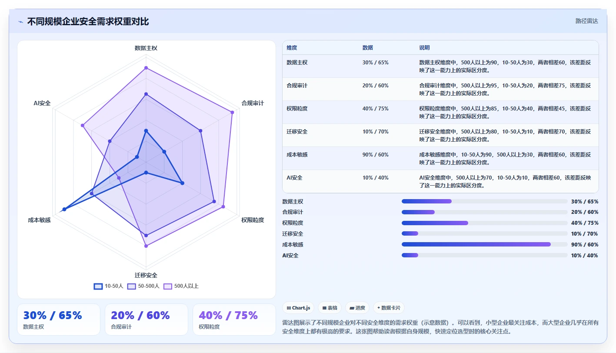Viewport: 616px width, 353px height.
Task: Click the 90% / 60% value in the table
Action: [x=375, y=155]
